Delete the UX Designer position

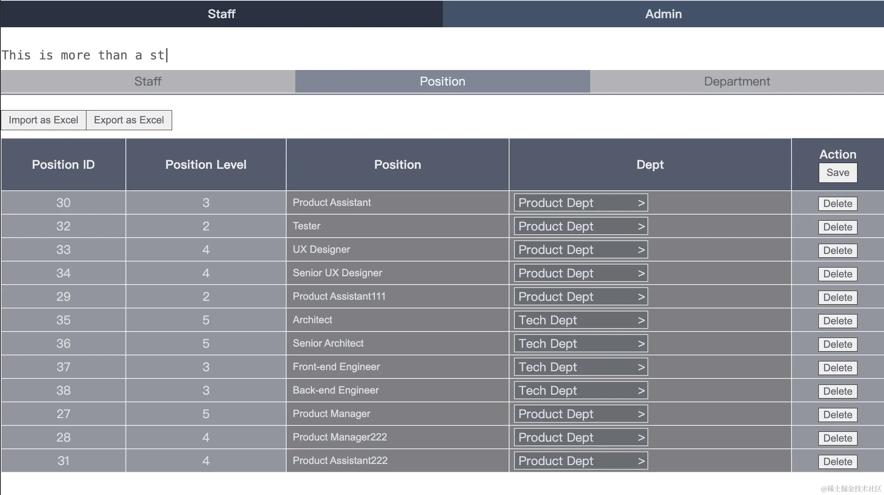tap(837, 251)
